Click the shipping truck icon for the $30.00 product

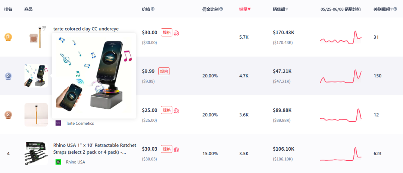click(x=176, y=33)
